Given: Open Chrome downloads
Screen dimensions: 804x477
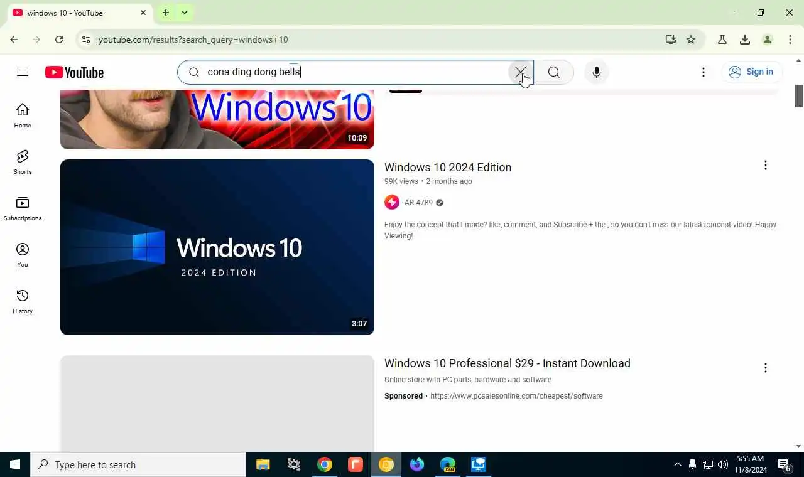Looking at the screenshot, I should click(745, 40).
